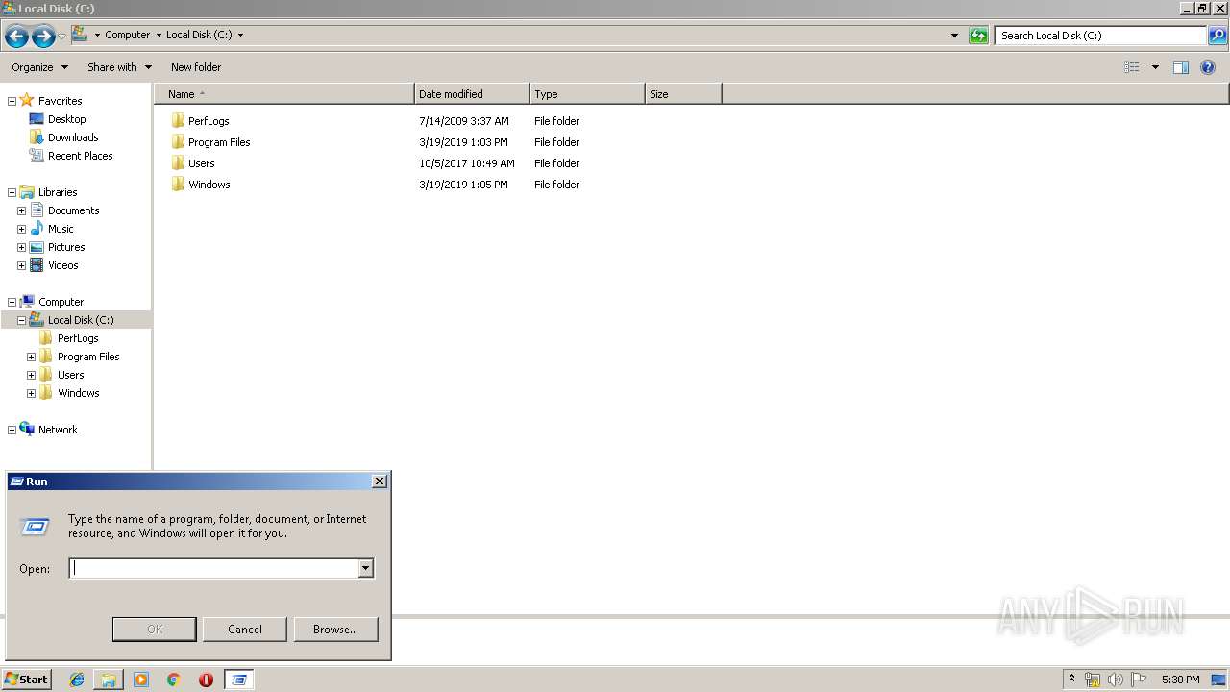Click the Windows Explorer taskbar icon
This screenshot has height=692, width=1230.
[109, 680]
